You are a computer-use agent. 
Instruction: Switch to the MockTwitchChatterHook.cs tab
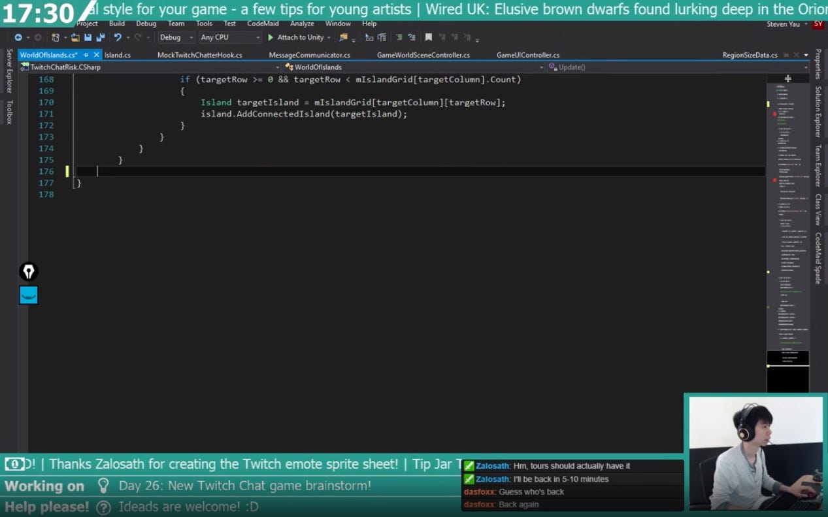199,55
